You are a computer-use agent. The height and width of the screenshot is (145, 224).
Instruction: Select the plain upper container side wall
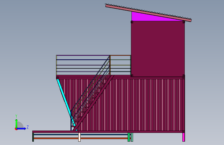click(x=158, y=49)
